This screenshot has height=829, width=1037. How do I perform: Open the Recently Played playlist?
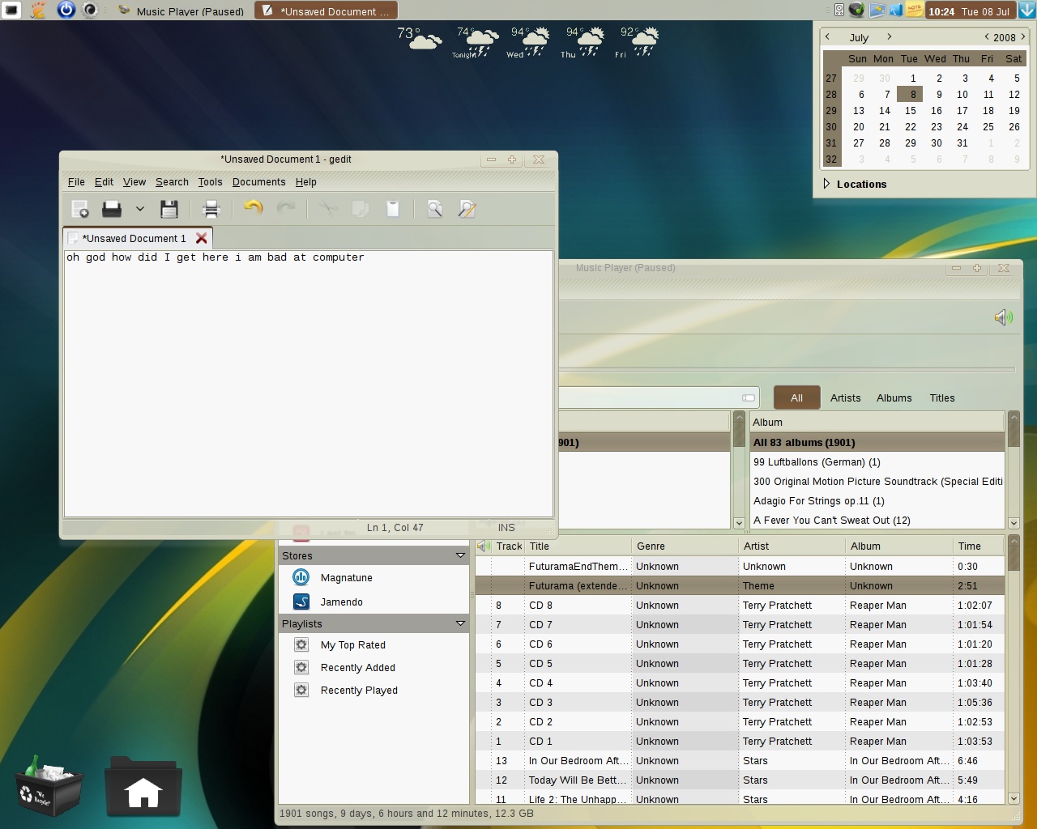point(359,690)
